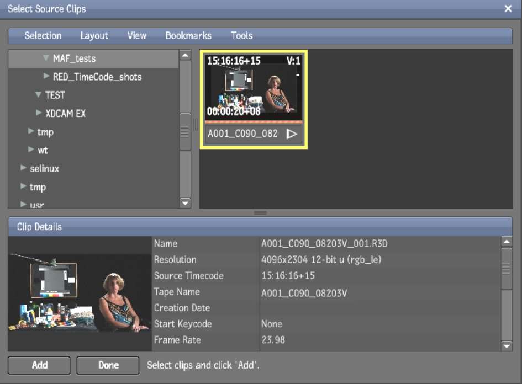Click the horizontal splitter above Clip Details

[260, 213]
